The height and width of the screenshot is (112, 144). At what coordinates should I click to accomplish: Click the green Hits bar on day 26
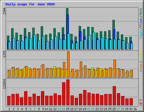[114, 25]
